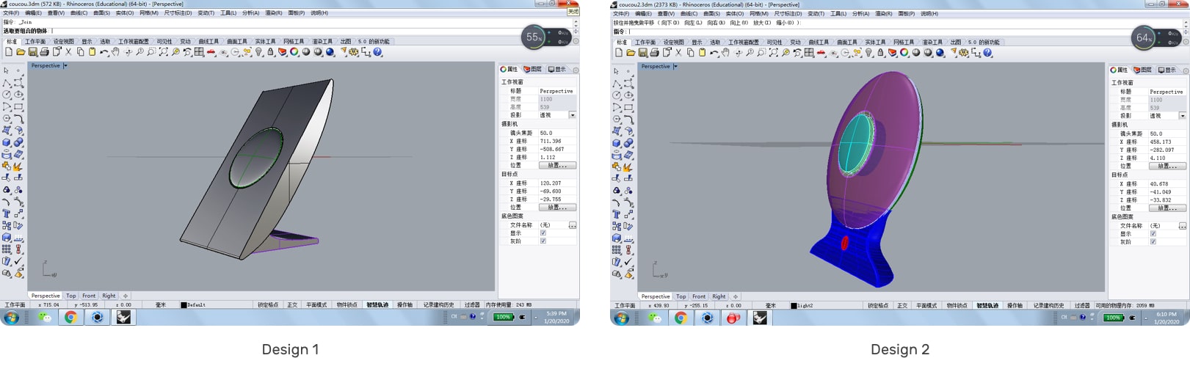This screenshot has height=369, width=1190.
Task: Switch to the 曲线工具 toolbar tab in coucou.3dm
Action: click(x=208, y=42)
